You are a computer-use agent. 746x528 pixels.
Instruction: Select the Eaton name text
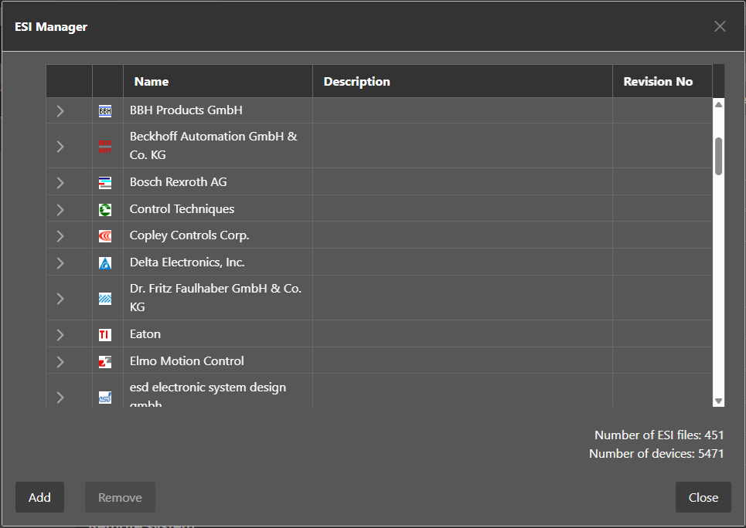pyautogui.click(x=145, y=334)
